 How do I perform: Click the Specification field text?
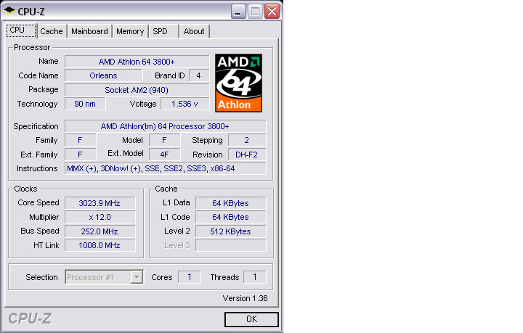(x=165, y=126)
